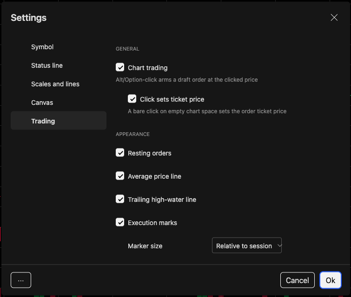Click the bare click description text
The image size is (351, 297).
[x=207, y=111]
